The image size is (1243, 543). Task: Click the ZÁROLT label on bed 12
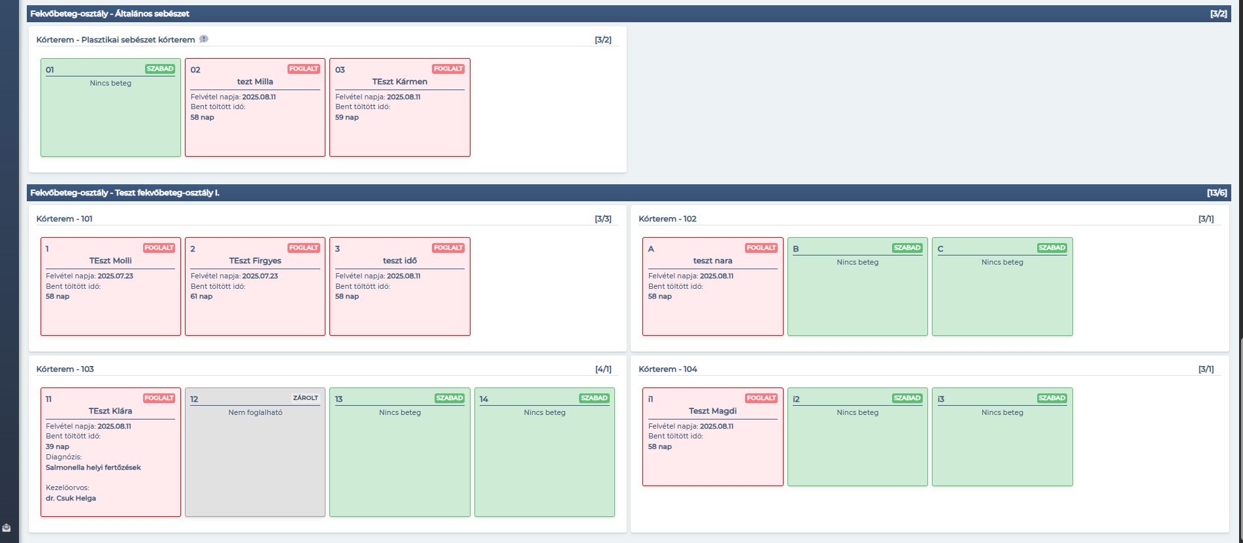pos(305,398)
